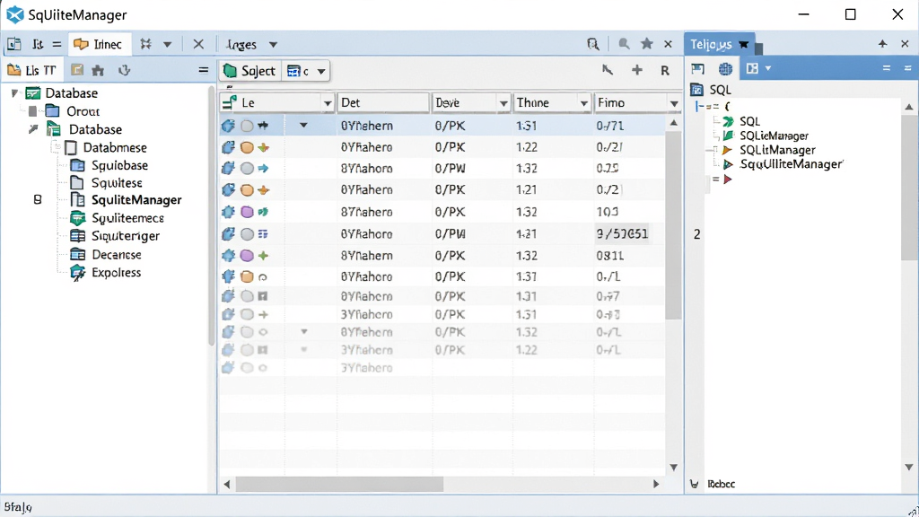
Task: Select the Lis TT tab
Action: tap(32, 70)
